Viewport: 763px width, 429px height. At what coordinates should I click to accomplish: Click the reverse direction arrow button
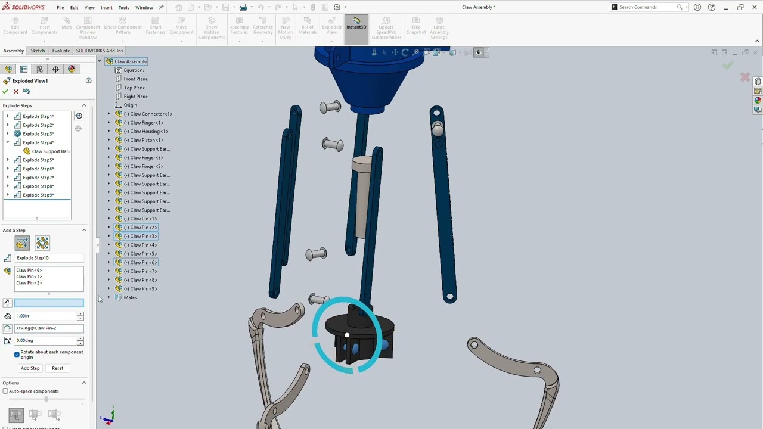coord(7,303)
